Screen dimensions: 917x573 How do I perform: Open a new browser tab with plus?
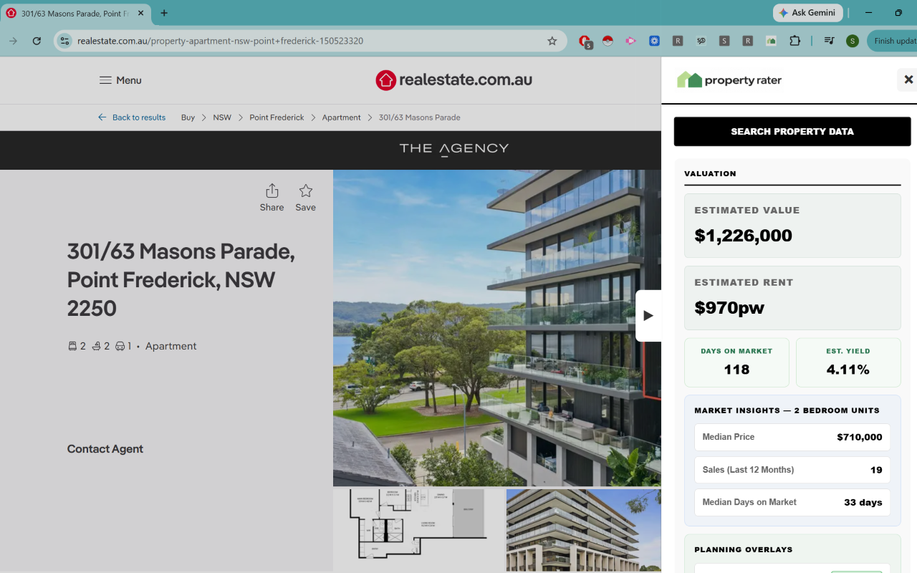click(164, 13)
